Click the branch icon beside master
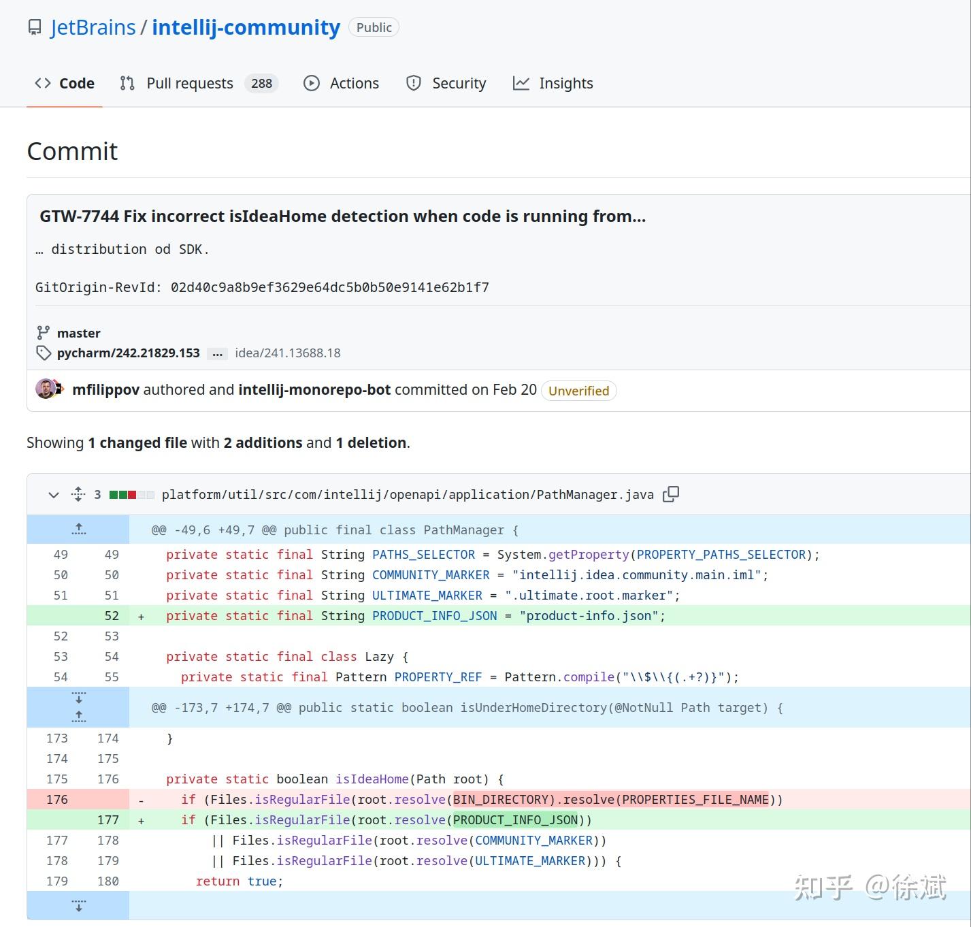 44,333
